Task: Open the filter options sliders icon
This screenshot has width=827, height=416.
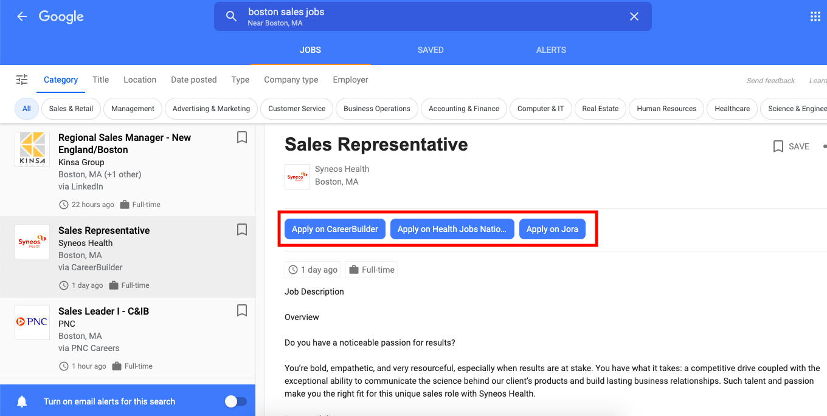Action: 22,80
